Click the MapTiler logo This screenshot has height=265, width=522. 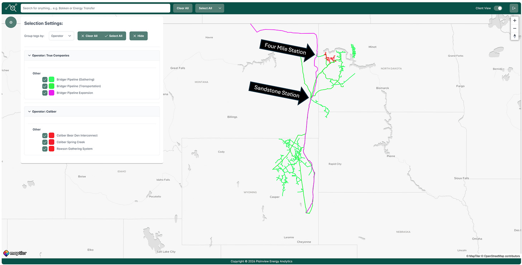(15, 253)
